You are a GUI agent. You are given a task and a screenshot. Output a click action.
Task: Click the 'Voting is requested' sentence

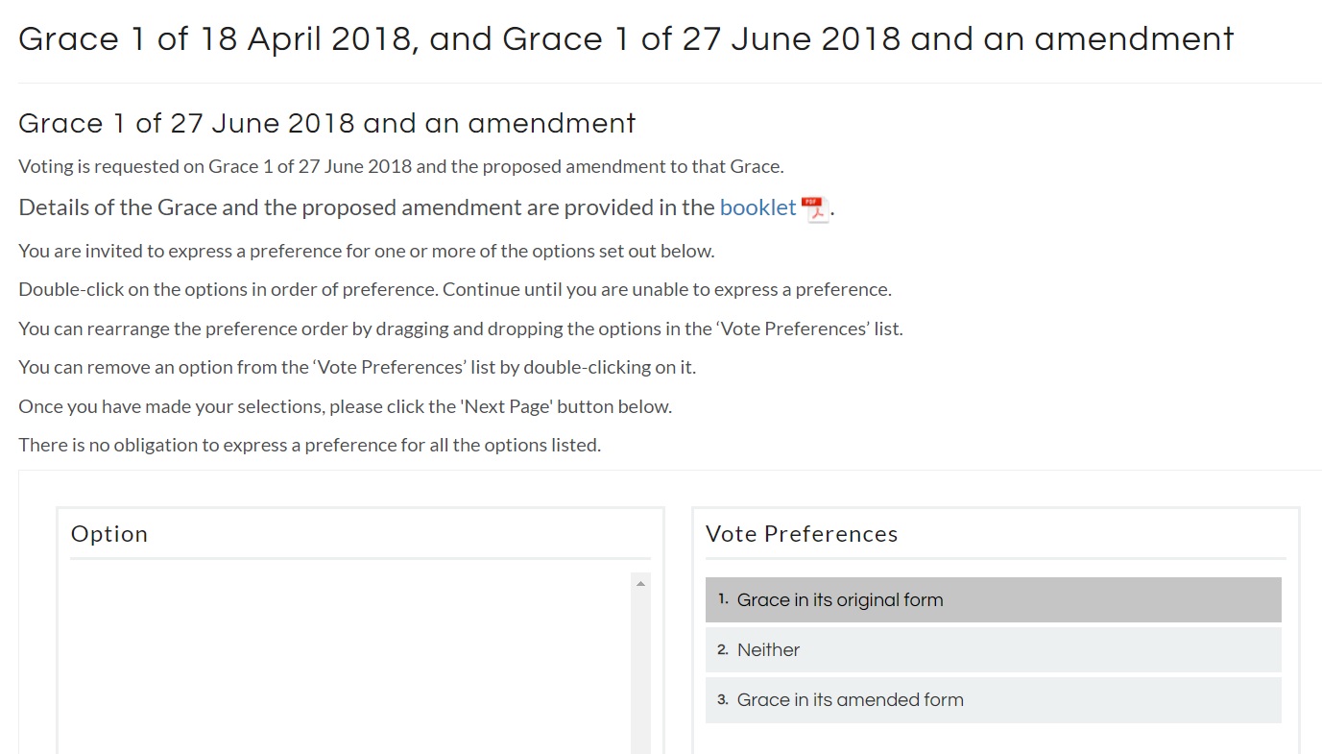point(400,166)
